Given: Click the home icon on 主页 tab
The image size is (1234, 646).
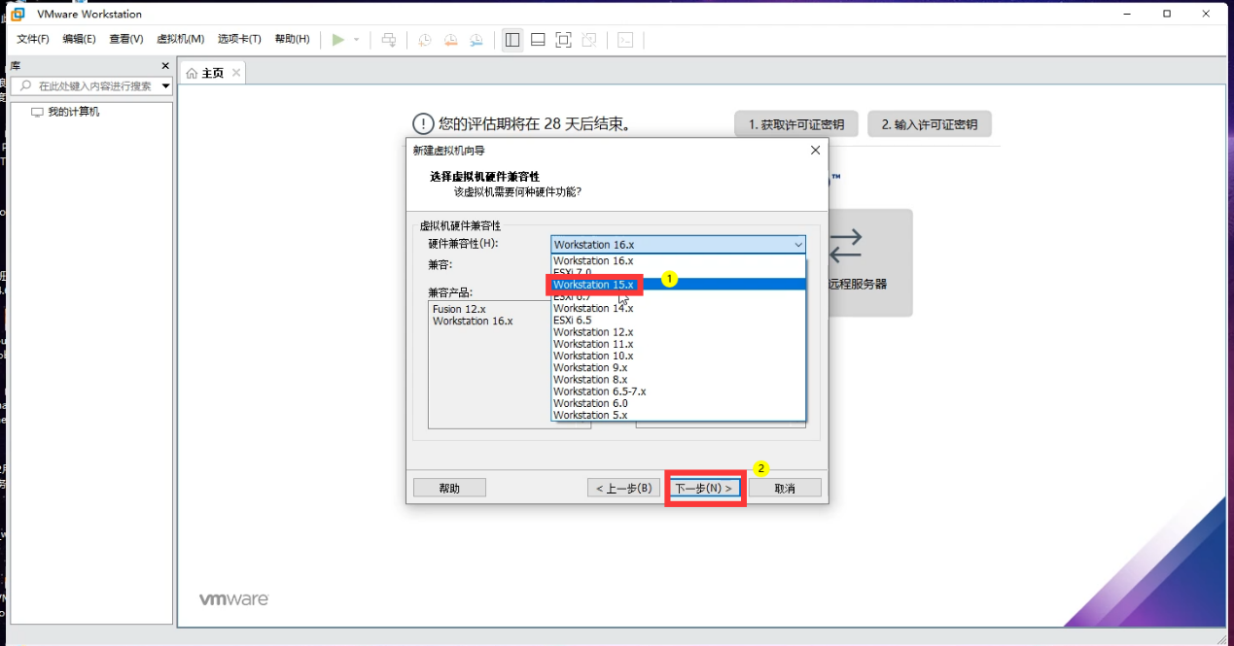Looking at the screenshot, I should coord(192,73).
